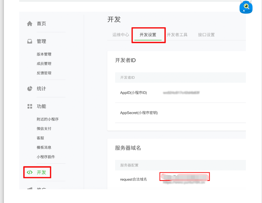Click the grid icon beside 功能
The height and width of the screenshot is (203, 262).
pyautogui.click(x=30, y=106)
